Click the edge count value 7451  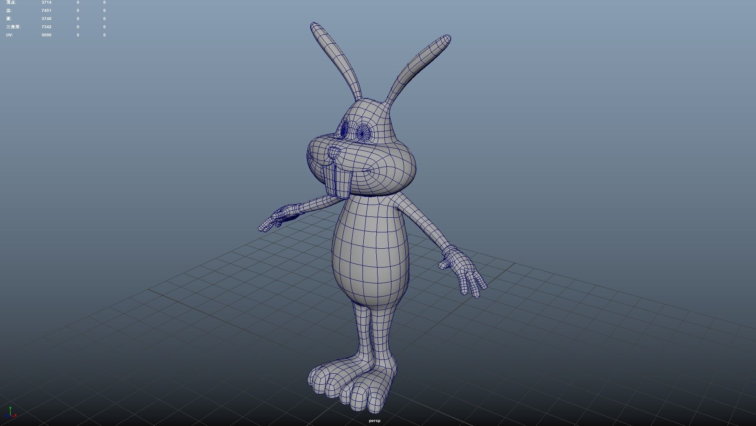pyautogui.click(x=47, y=11)
